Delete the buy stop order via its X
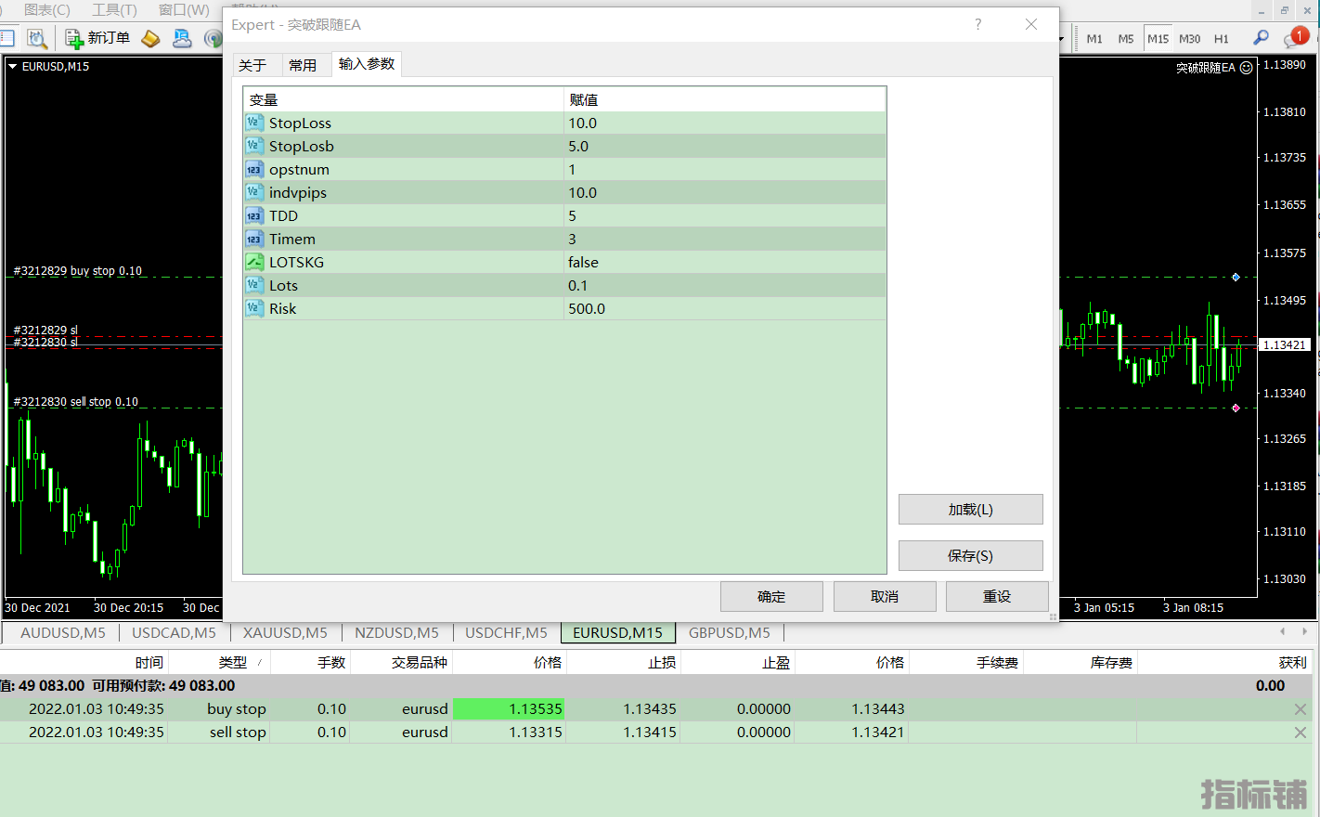This screenshot has height=817, width=1320. 1301,709
